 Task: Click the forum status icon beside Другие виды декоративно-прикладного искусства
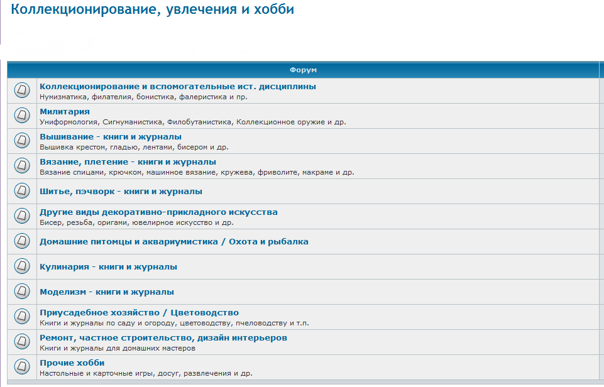[x=22, y=215]
